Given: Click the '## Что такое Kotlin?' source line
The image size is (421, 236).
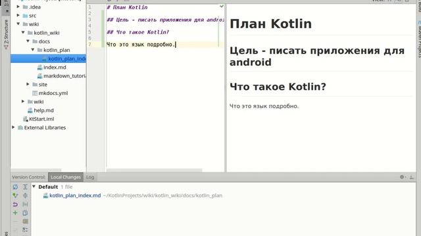Looking at the screenshot, I should [137, 32].
